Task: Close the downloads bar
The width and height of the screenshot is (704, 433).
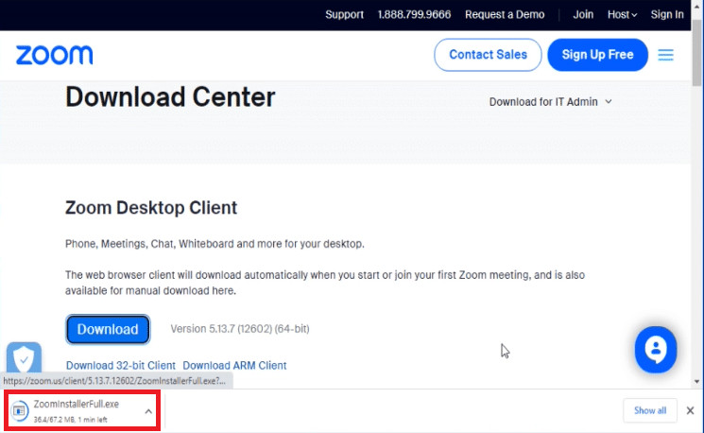Action: click(690, 410)
